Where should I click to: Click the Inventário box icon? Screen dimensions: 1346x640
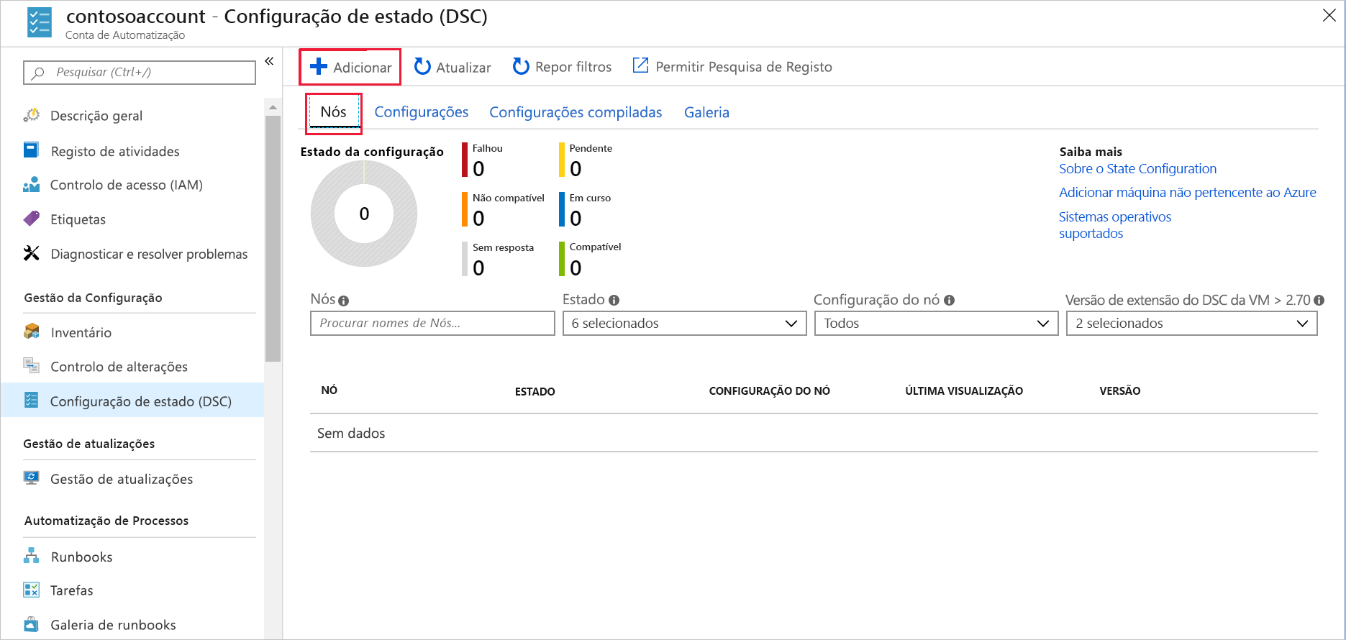click(32, 332)
